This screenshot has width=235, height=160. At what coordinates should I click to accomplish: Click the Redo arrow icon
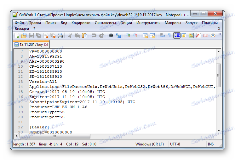tap(101, 36)
